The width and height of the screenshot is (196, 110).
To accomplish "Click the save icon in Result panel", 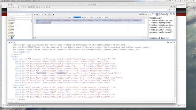I will [9, 42].
